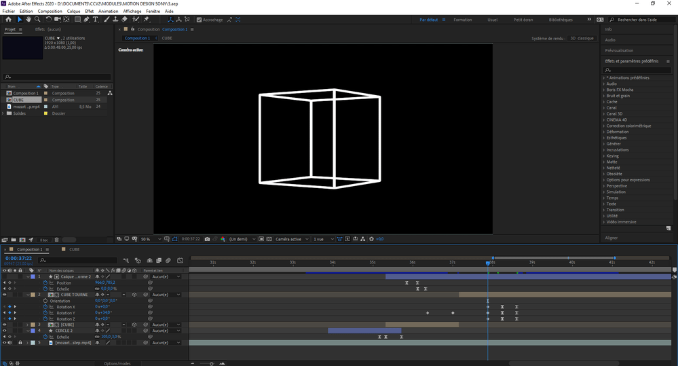Open the 50 % magnification dropdown
Viewport: 678px width, 366px height.
(152, 239)
